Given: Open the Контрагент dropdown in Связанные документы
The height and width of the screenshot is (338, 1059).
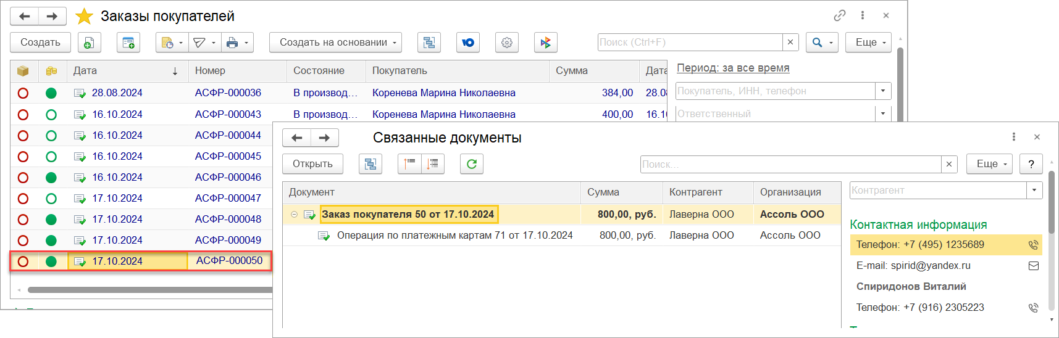Looking at the screenshot, I should coord(1034,191).
